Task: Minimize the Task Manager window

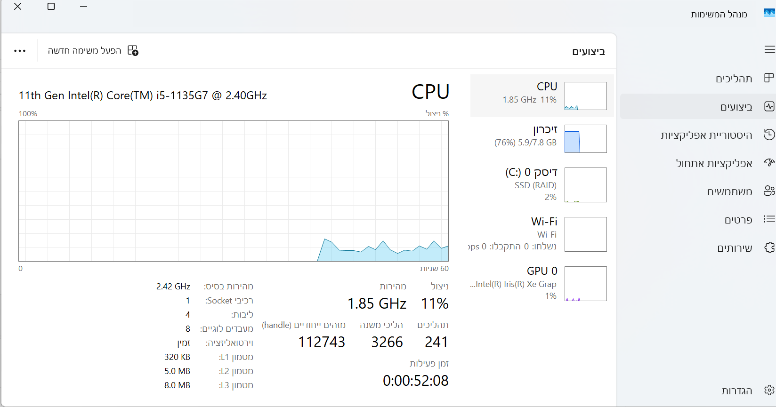Action: (84, 7)
